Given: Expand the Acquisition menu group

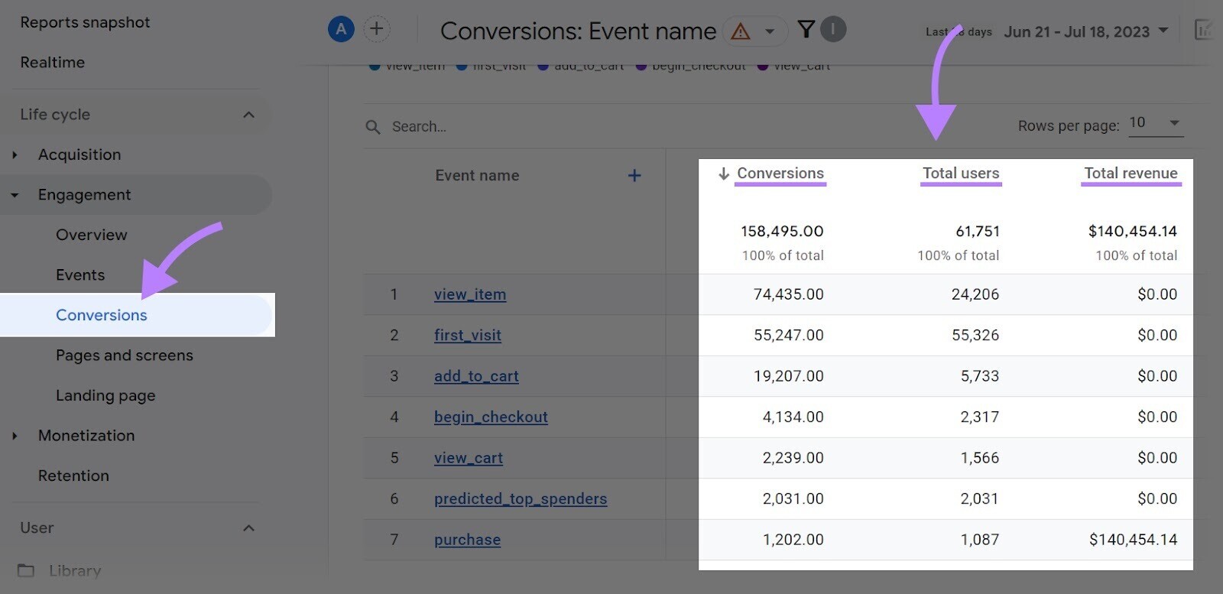Looking at the screenshot, I should point(15,155).
